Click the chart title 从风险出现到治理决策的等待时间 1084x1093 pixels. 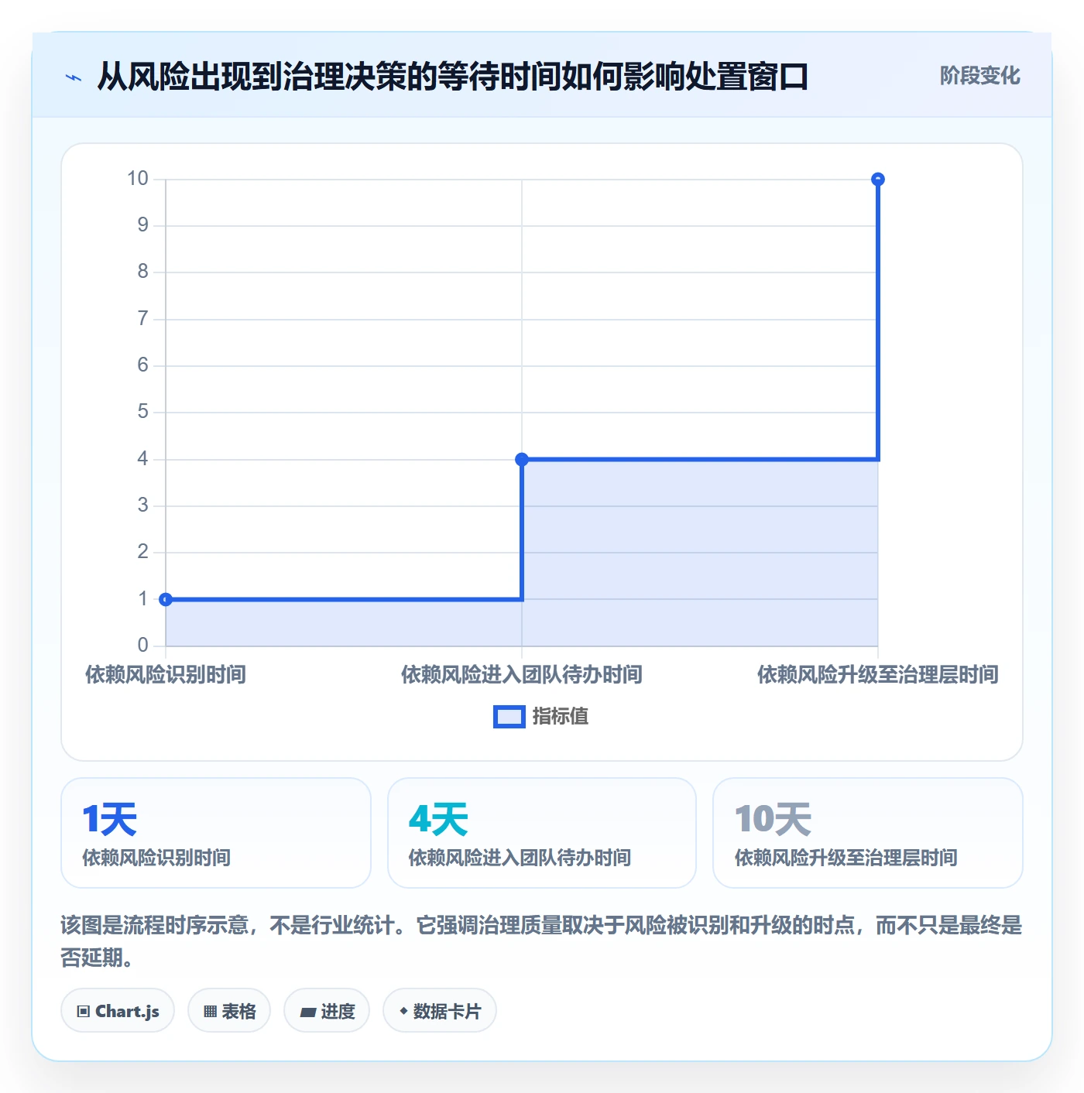click(452, 77)
